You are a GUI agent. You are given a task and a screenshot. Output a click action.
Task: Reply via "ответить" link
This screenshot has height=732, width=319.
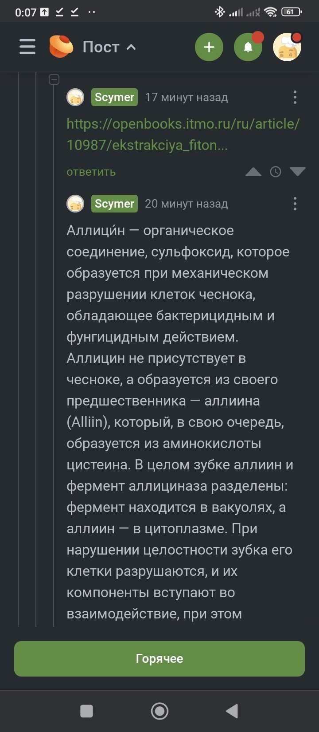point(91,172)
